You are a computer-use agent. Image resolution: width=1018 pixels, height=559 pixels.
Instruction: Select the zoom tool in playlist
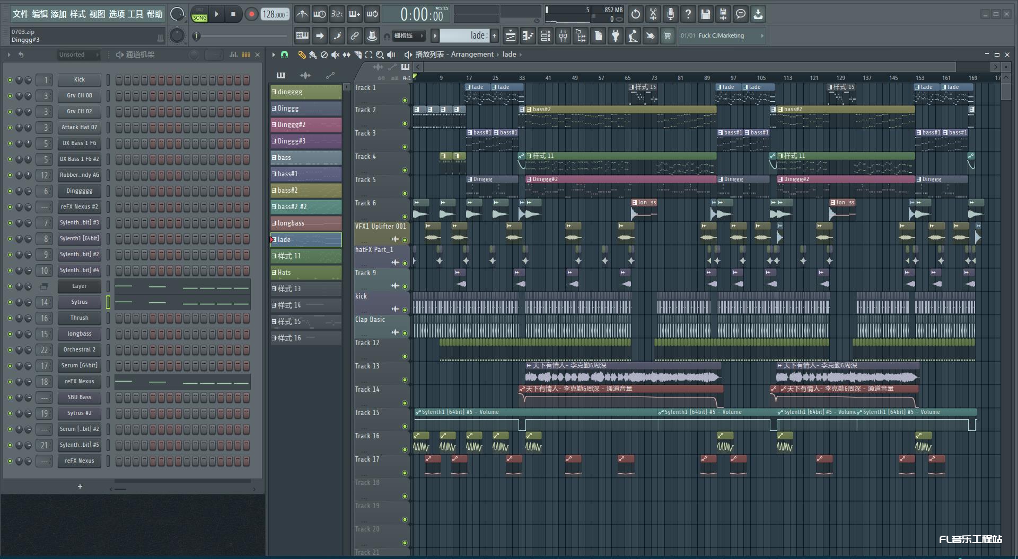380,55
